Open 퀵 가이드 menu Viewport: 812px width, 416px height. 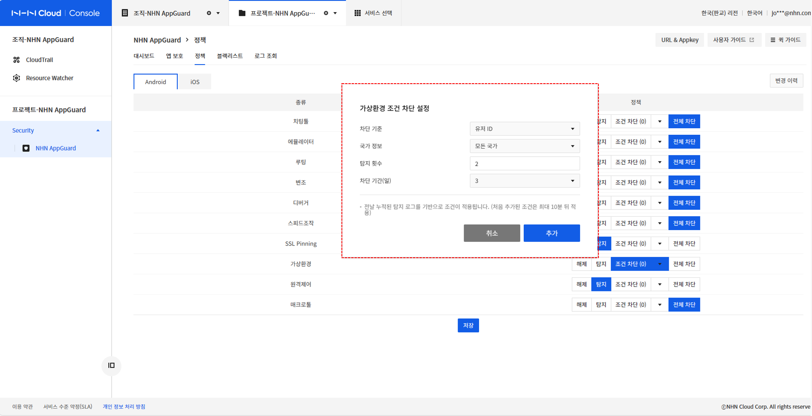click(x=786, y=40)
